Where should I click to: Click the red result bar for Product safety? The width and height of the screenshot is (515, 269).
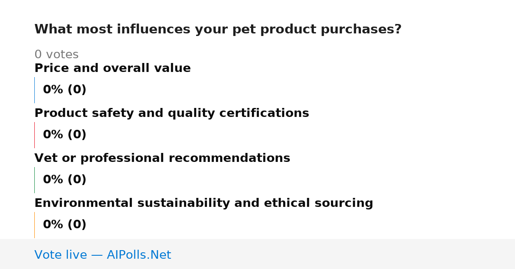click(34, 135)
